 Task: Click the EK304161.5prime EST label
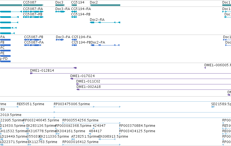coord(70,131)
